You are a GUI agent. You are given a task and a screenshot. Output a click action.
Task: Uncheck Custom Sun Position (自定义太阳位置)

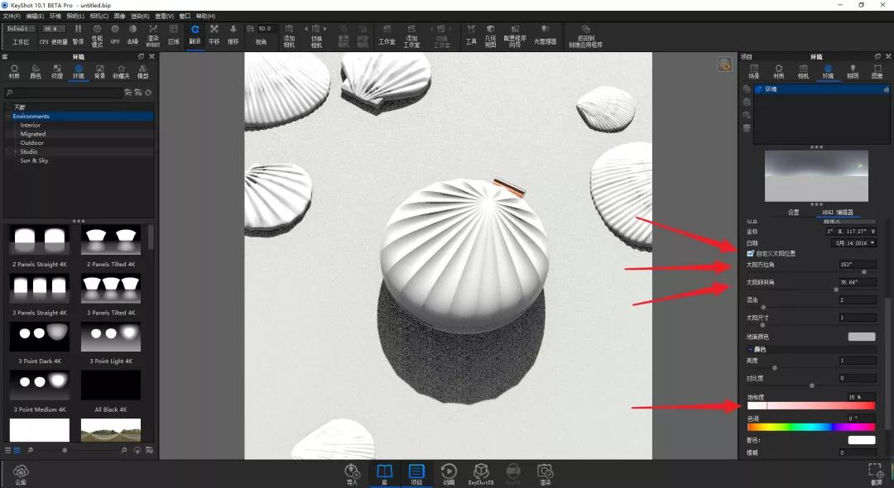pos(750,253)
